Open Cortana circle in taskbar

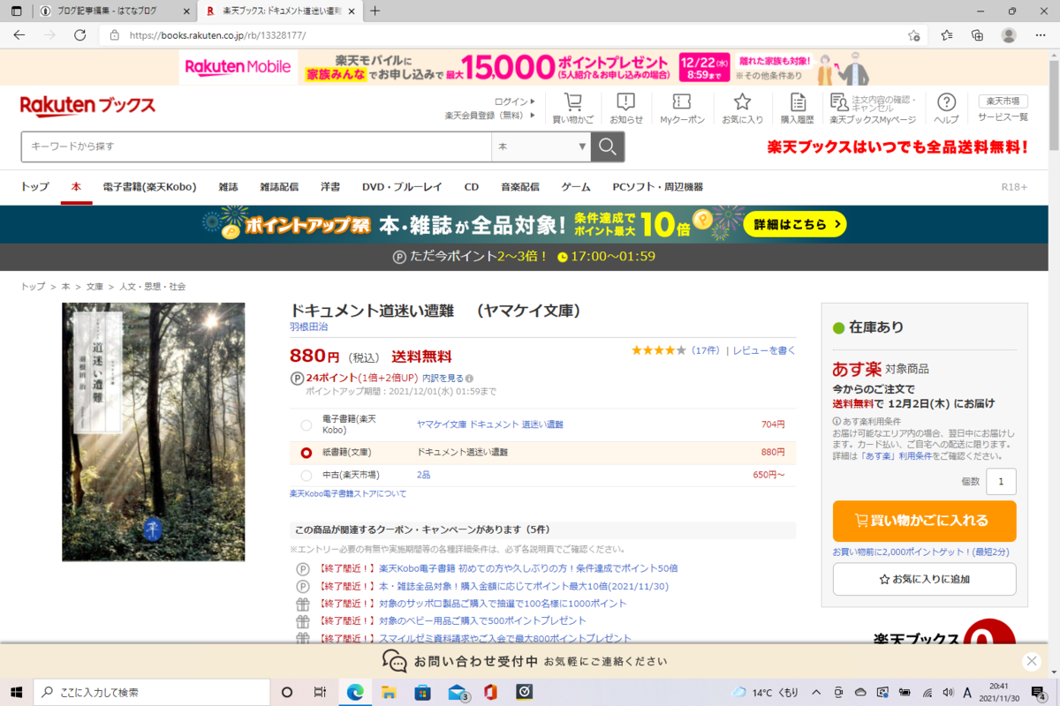286,692
